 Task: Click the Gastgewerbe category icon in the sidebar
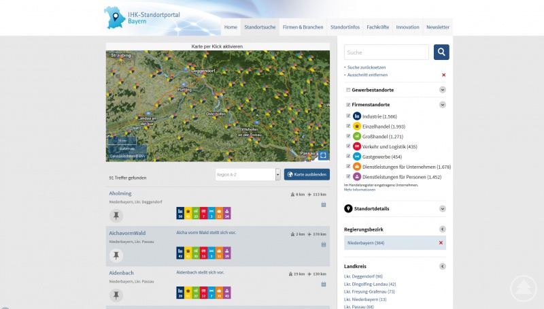click(x=357, y=157)
